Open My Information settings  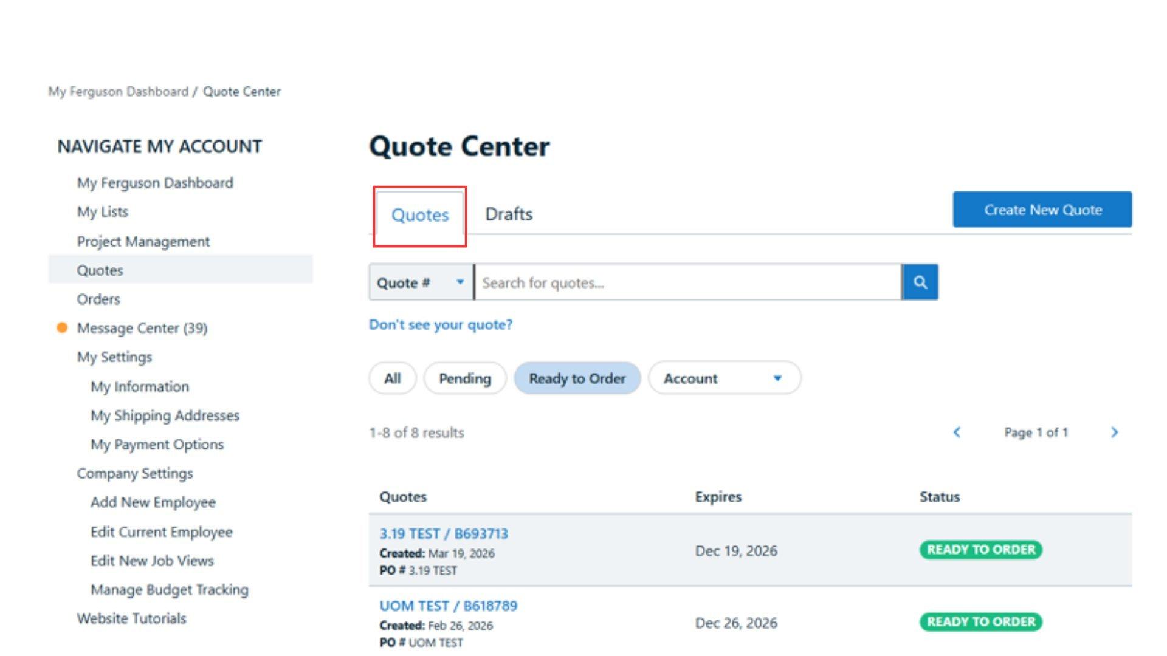tap(140, 387)
